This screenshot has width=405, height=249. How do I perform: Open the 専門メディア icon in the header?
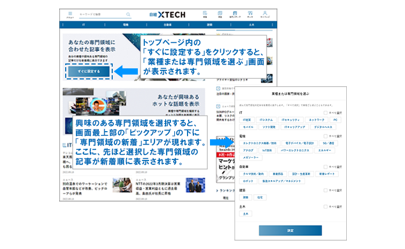[x=235, y=14]
